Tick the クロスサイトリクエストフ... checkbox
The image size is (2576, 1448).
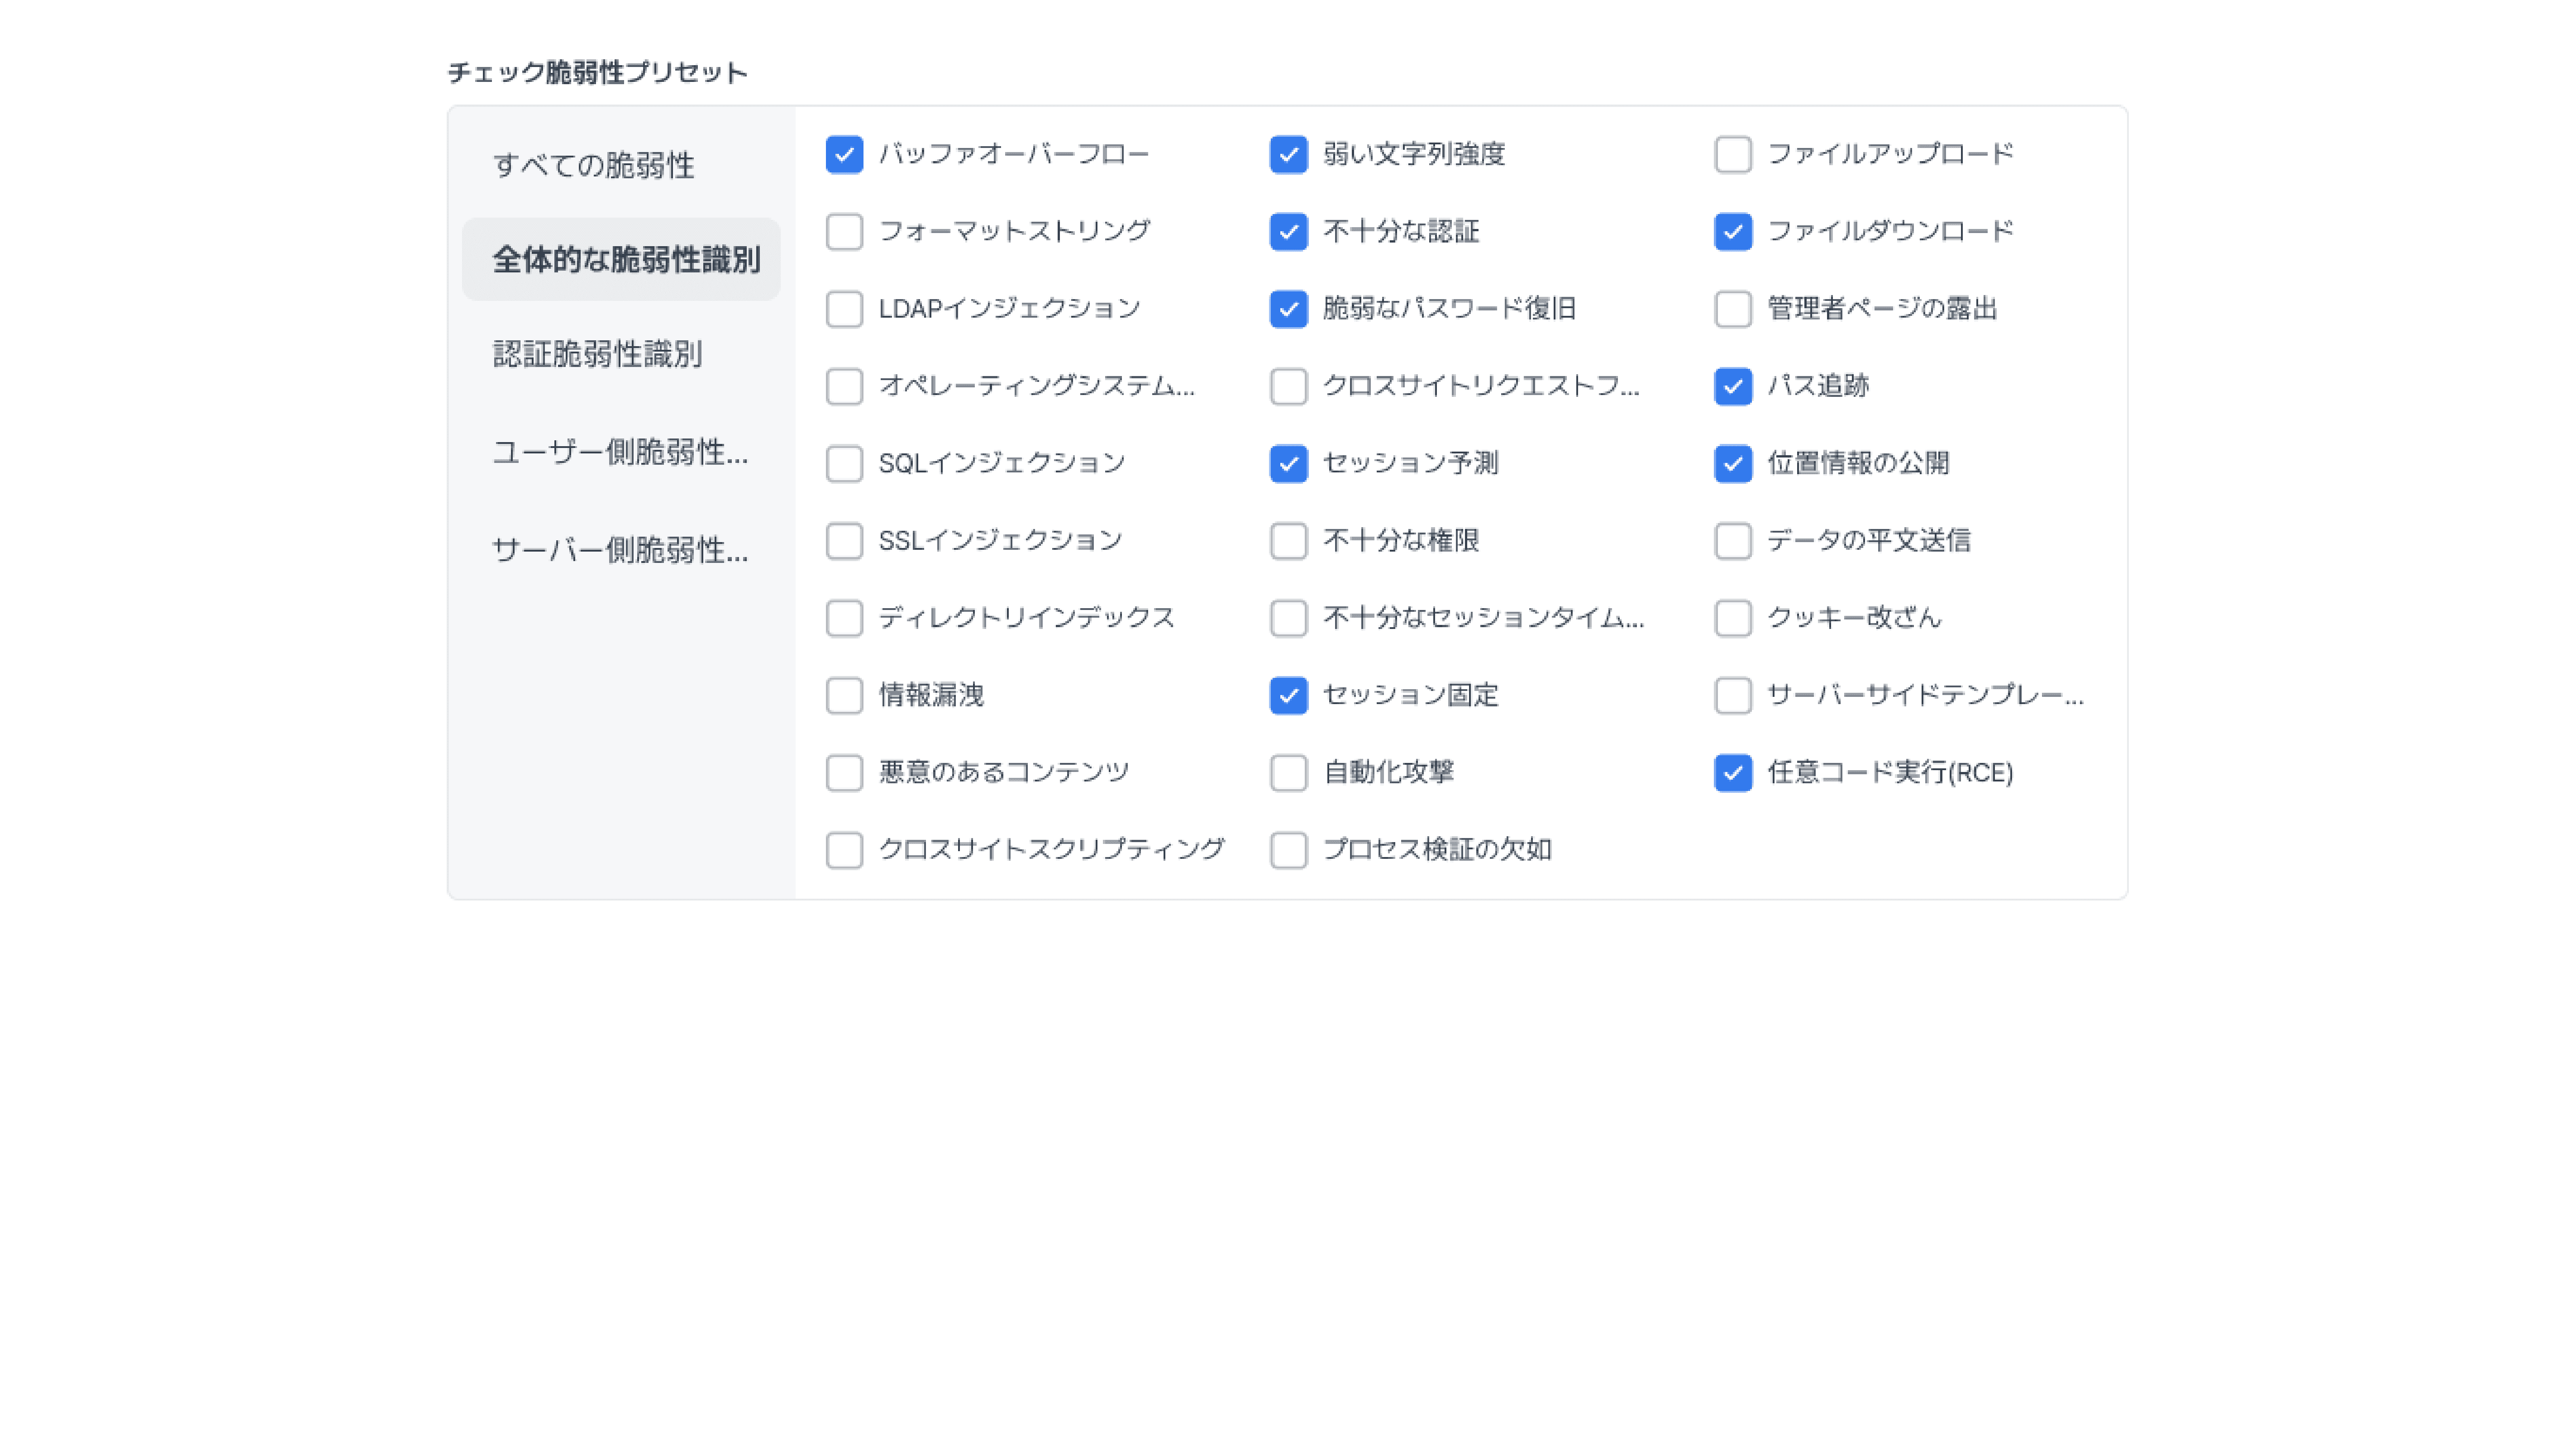(1288, 386)
